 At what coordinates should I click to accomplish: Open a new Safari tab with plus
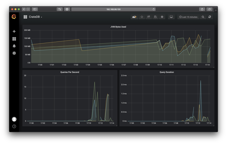tap(216, 10)
